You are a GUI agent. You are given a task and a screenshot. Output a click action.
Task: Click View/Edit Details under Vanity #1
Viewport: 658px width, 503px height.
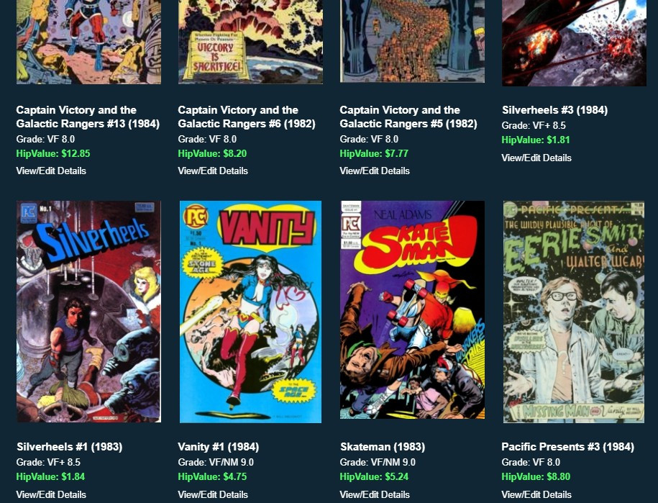(x=213, y=494)
